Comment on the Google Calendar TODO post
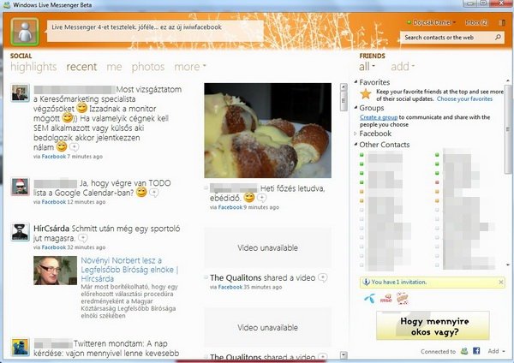514x363 pixels. pyautogui.click(x=153, y=193)
